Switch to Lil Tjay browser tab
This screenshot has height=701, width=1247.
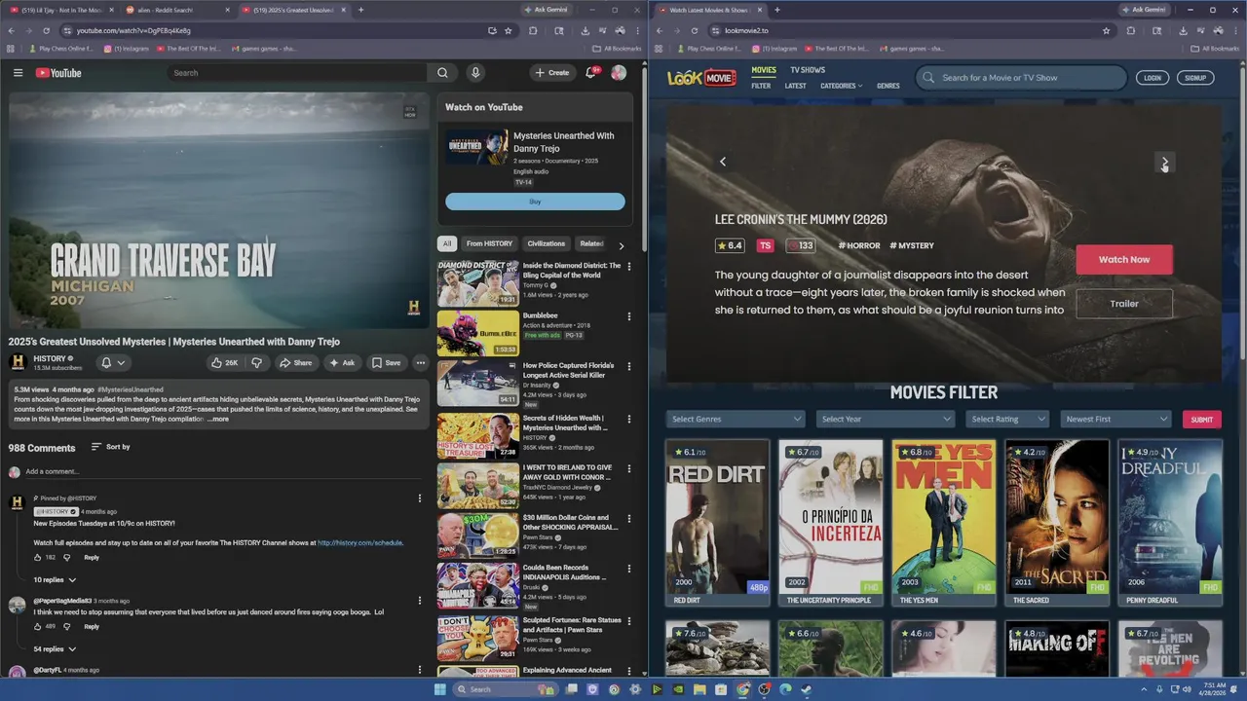[58, 10]
